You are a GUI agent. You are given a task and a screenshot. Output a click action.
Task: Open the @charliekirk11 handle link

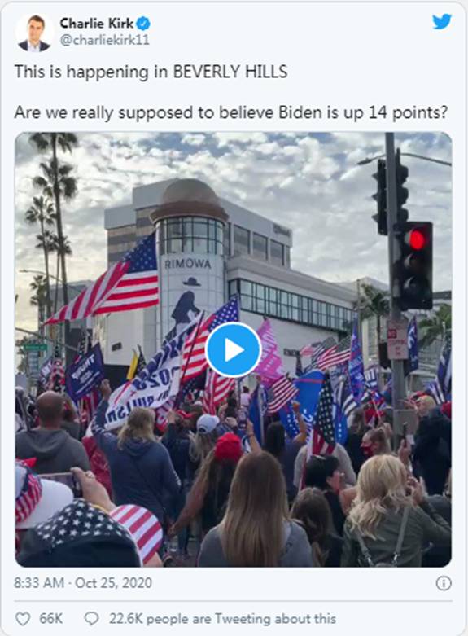[x=105, y=40]
